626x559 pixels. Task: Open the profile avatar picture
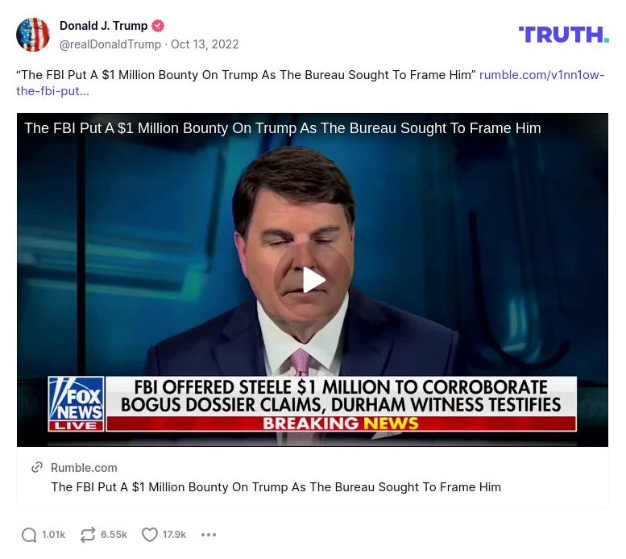pos(33,35)
